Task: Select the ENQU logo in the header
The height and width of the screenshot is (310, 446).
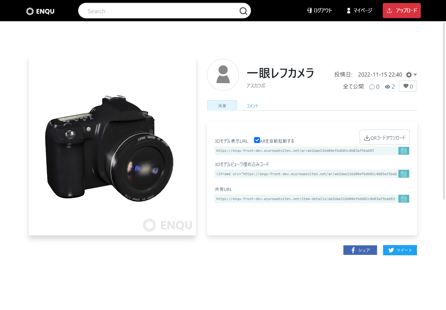Action: [x=40, y=11]
